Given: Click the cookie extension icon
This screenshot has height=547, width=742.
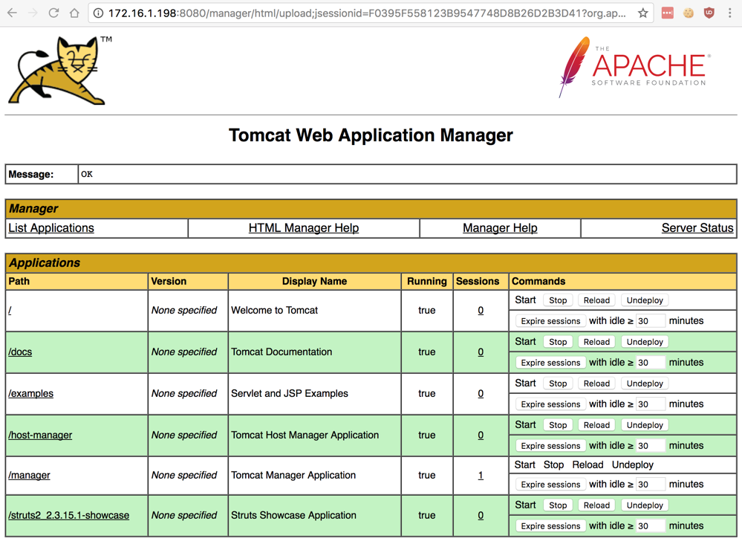Looking at the screenshot, I should [x=689, y=13].
